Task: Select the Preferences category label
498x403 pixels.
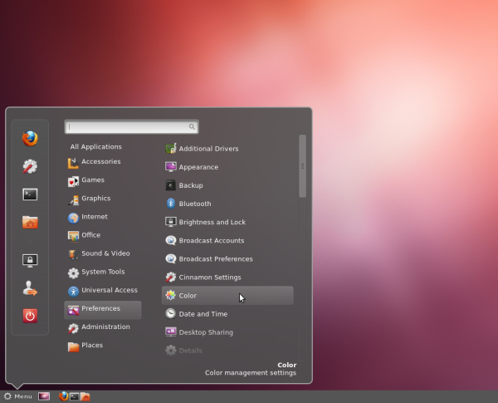Action: click(x=100, y=308)
